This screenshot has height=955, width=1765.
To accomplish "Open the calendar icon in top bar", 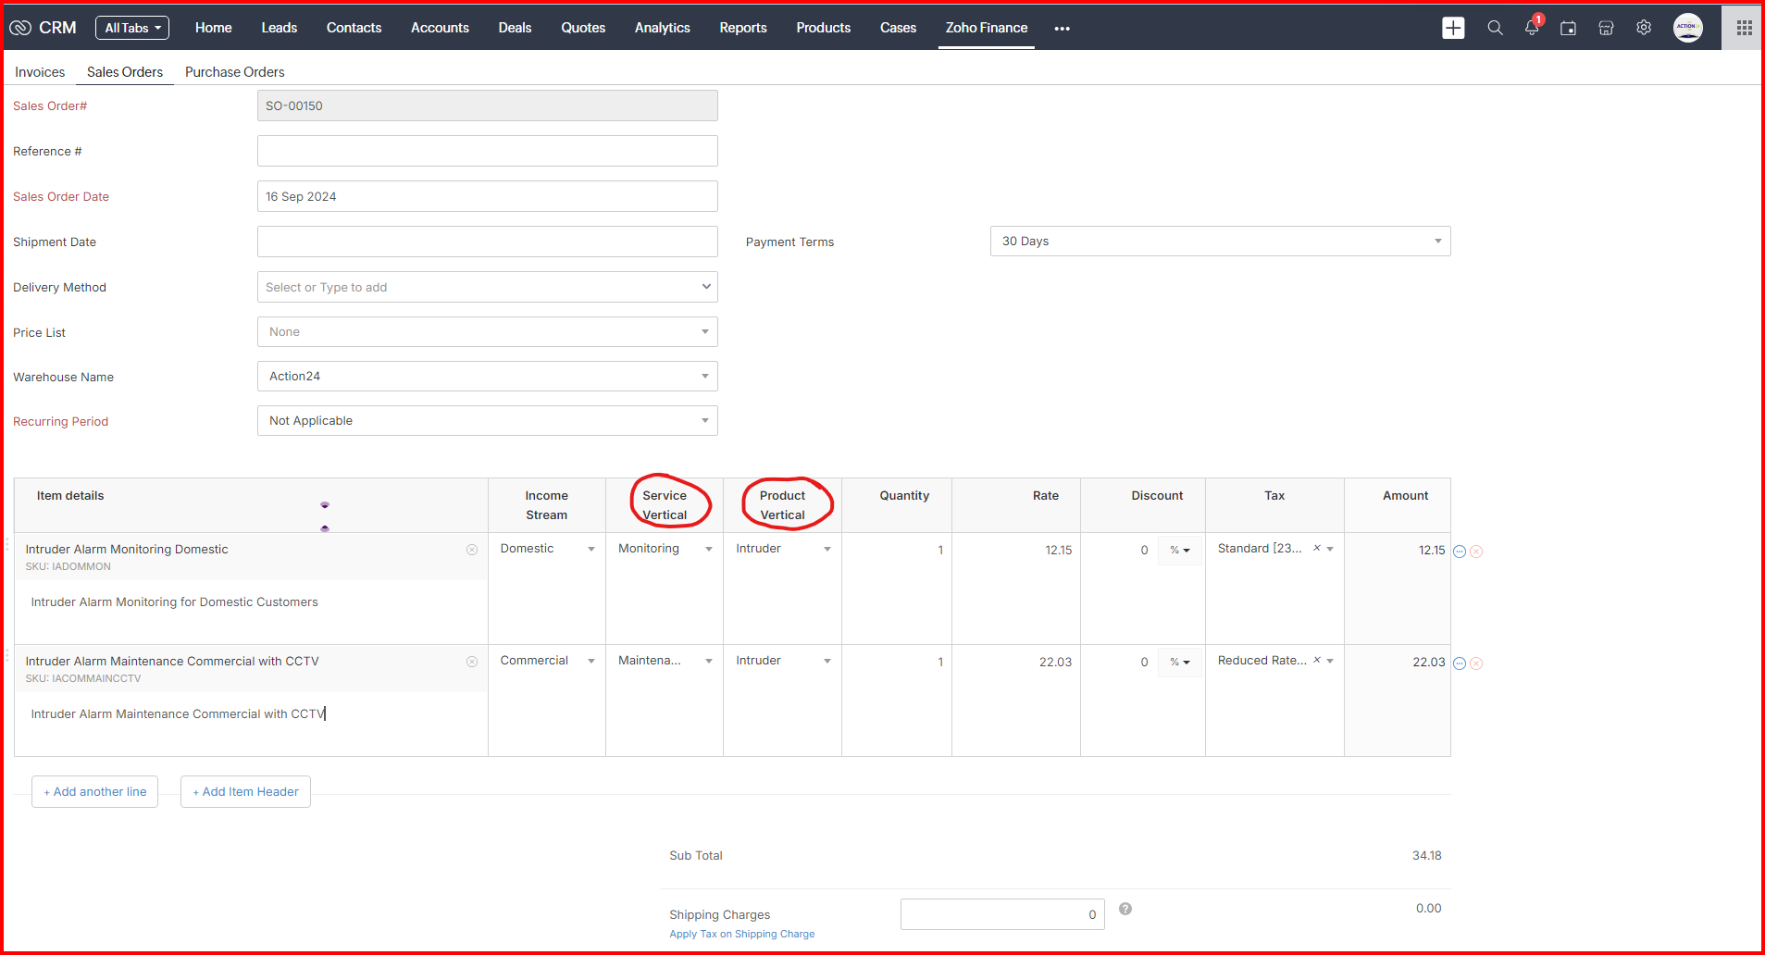I will point(1568,28).
